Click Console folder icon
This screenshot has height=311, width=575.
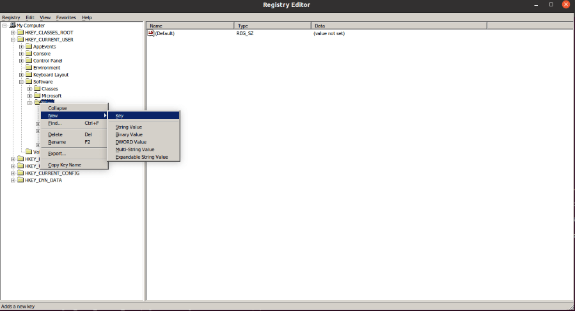29,53
